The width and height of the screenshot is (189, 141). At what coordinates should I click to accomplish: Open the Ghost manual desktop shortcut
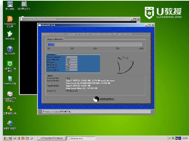pyautogui.click(x=10, y=36)
